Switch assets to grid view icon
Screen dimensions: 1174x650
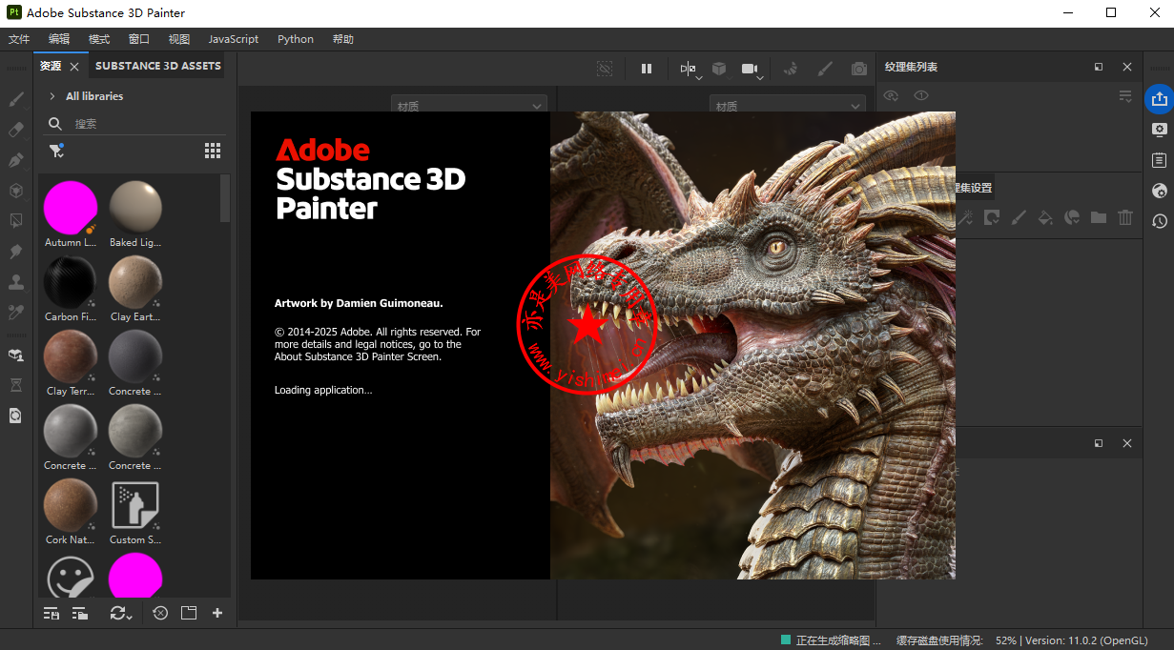coord(213,151)
